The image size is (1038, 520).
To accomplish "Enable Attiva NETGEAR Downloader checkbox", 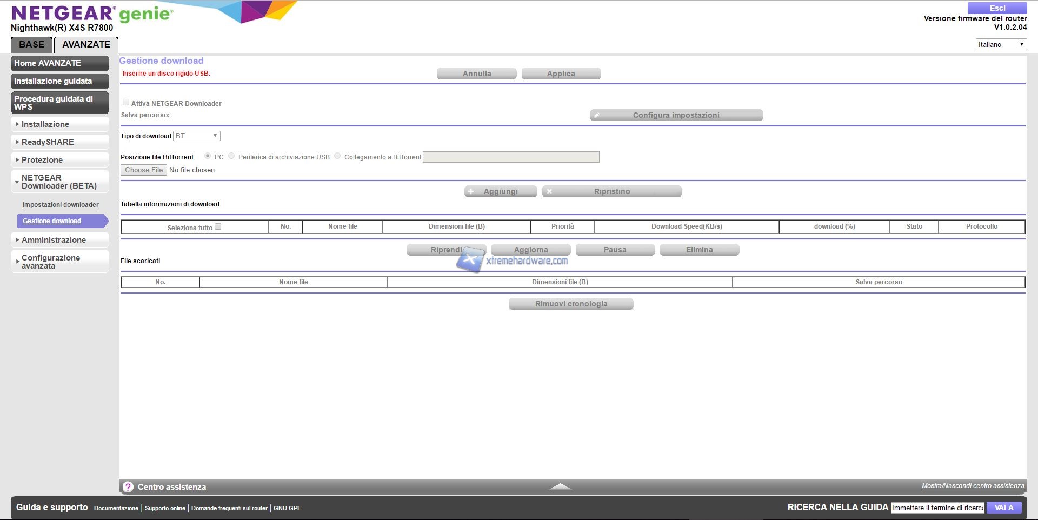I will click(x=126, y=102).
